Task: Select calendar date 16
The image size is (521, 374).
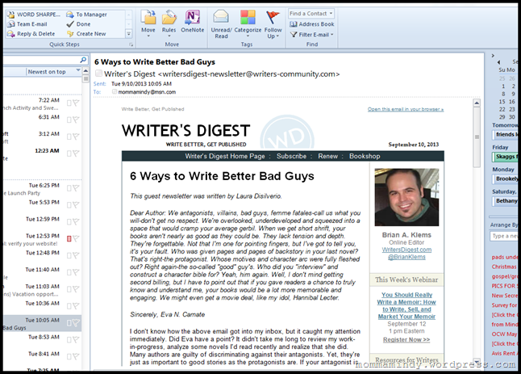Action: 511,102
